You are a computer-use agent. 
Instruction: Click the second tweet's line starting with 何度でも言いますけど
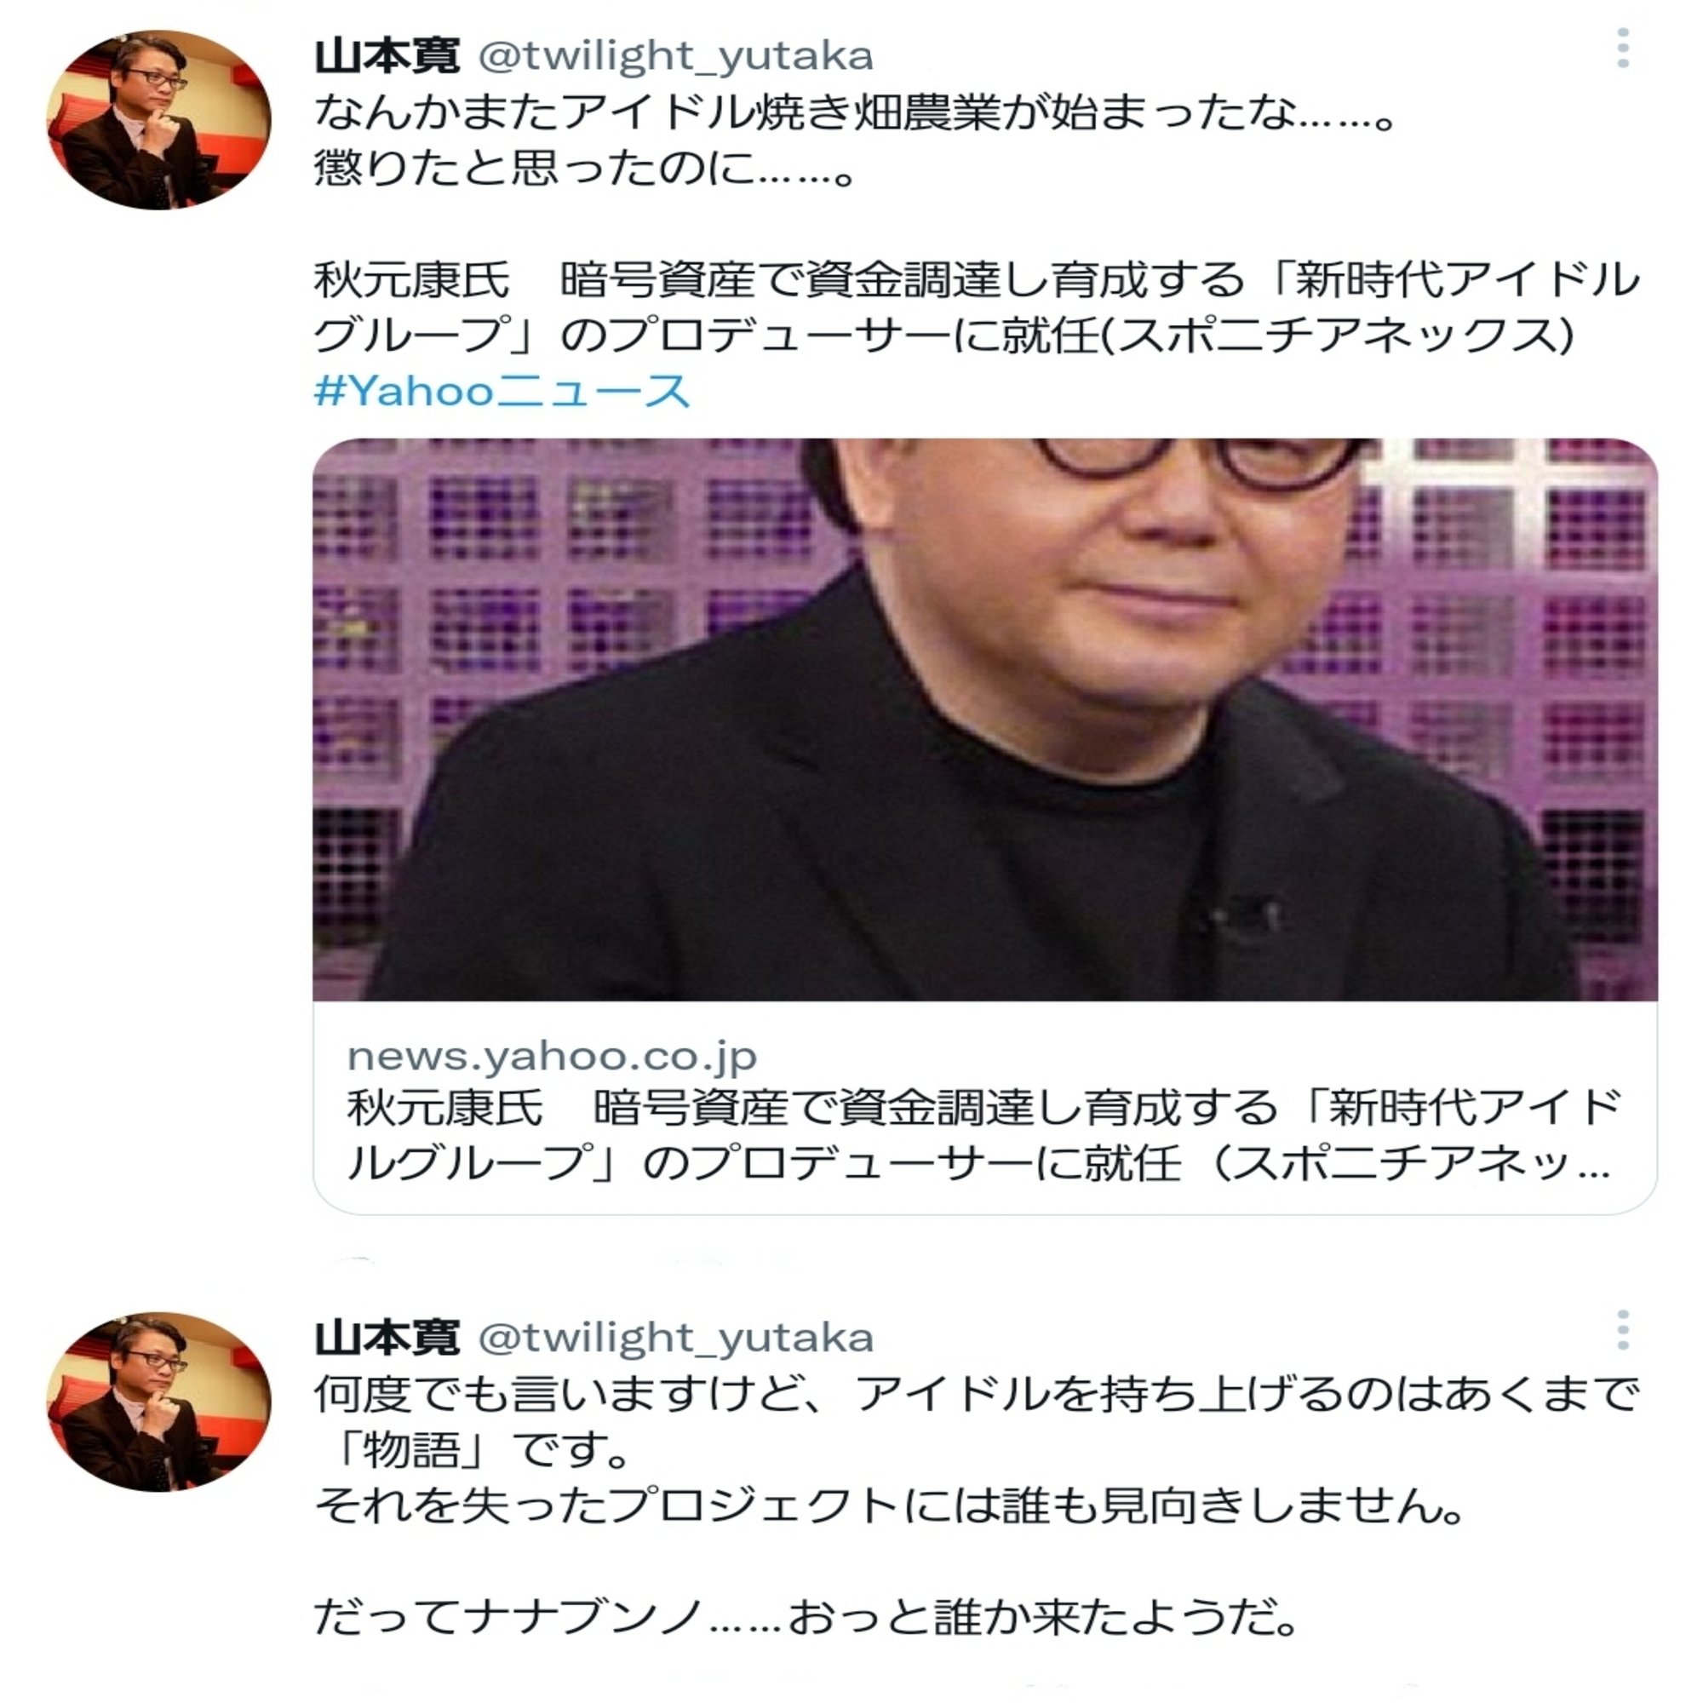977,1394
